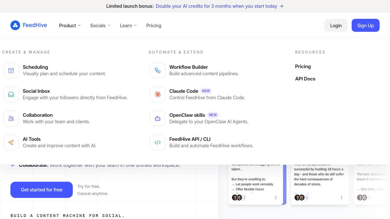
Task: Click the 'Let people work remotely' post text
Action: click(x=254, y=184)
